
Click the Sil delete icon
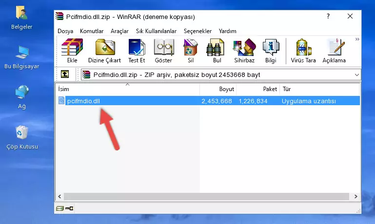[x=191, y=51]
